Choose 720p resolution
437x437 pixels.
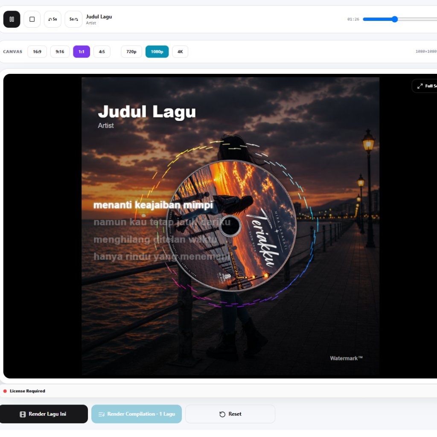[131, 52]
